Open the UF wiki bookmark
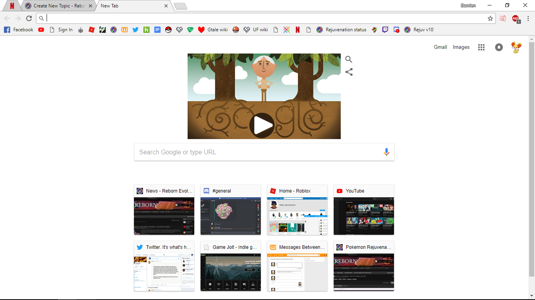This screenshot has height=300, width=535. [x=256, y=30]
